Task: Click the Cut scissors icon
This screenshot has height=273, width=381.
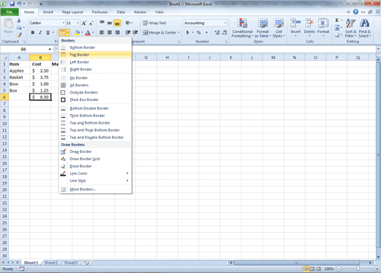Action: coord(19,20)
